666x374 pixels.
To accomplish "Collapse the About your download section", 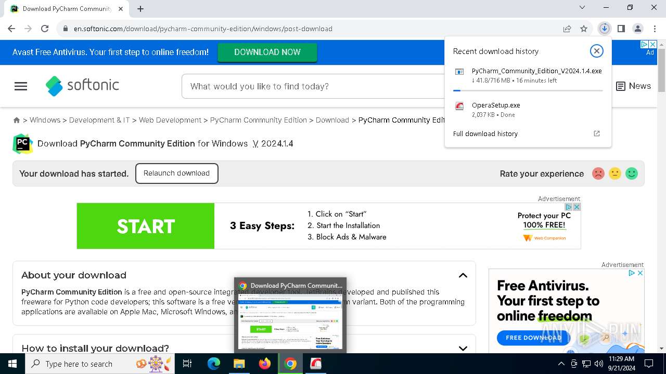I will click(463, 275).
